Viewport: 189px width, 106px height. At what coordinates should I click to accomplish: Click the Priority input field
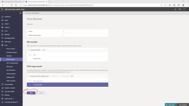point(83,31)
